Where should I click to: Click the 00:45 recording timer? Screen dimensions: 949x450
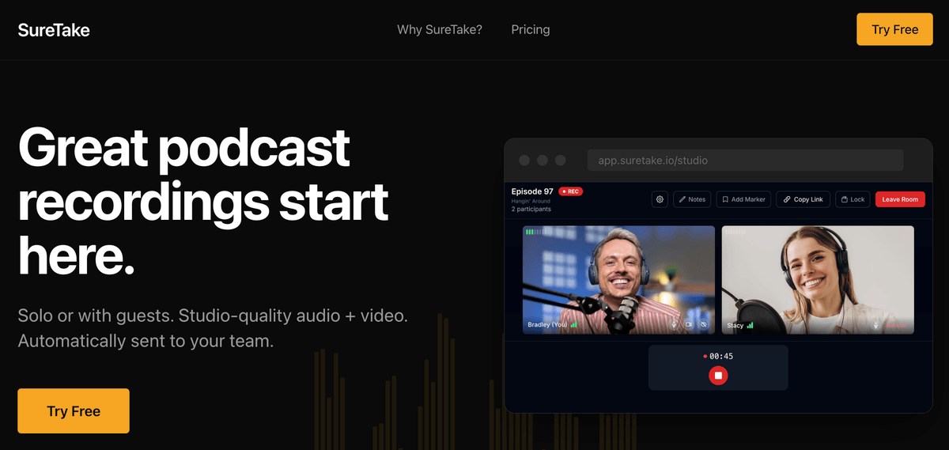(720, 356)
